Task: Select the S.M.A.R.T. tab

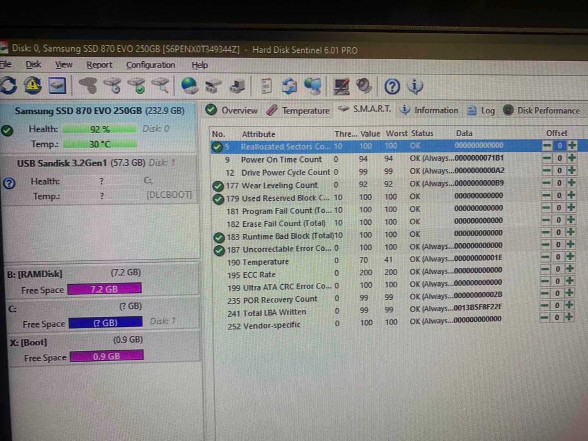Action: click(x=364, y=109)
